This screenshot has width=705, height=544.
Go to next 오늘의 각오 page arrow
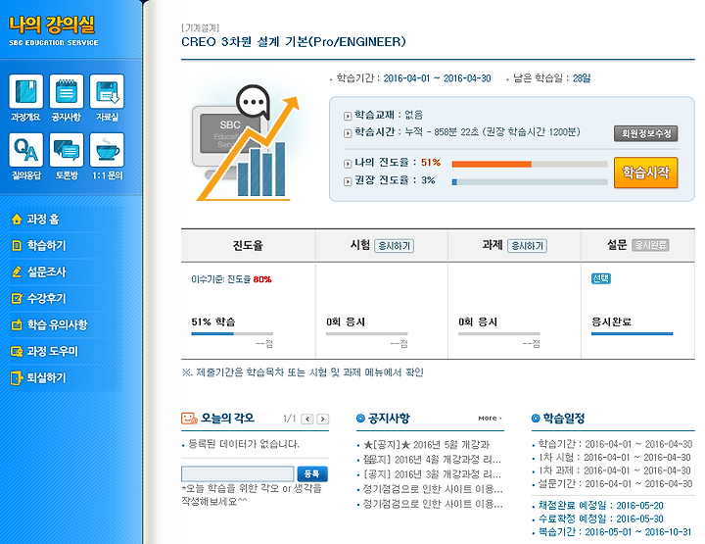pos(323,419)
